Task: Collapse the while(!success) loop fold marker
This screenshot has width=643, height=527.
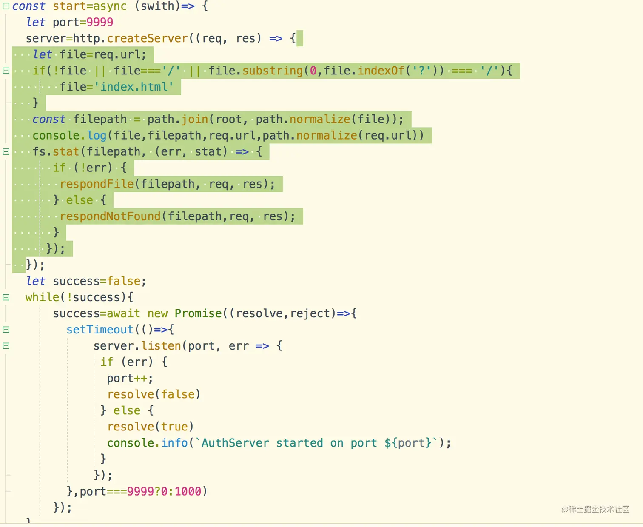Action: pyautogui.click(x=6, y=297)
